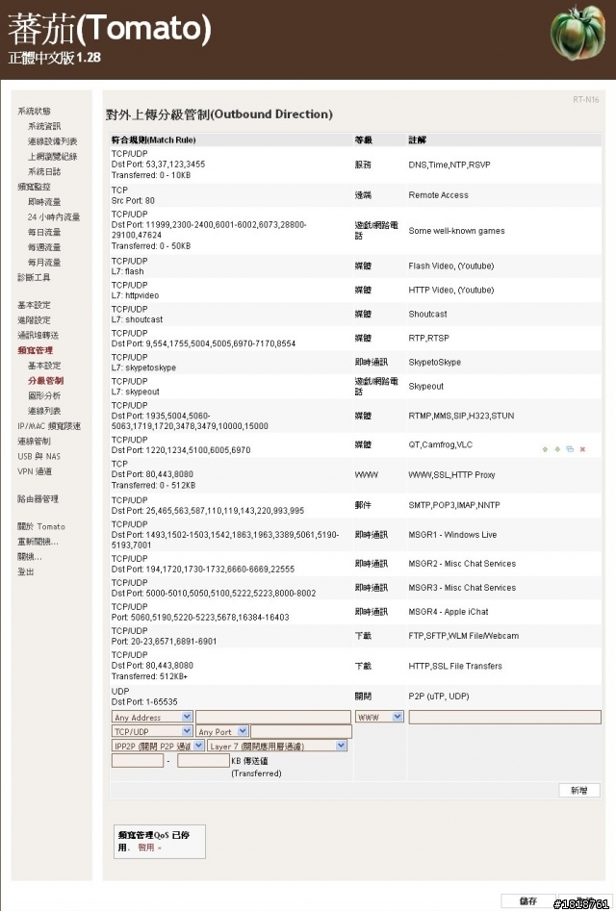Open the IPP2P filter dropdown
The height and width of the screenshot is (912, 616).
click(x=158, y=746)
